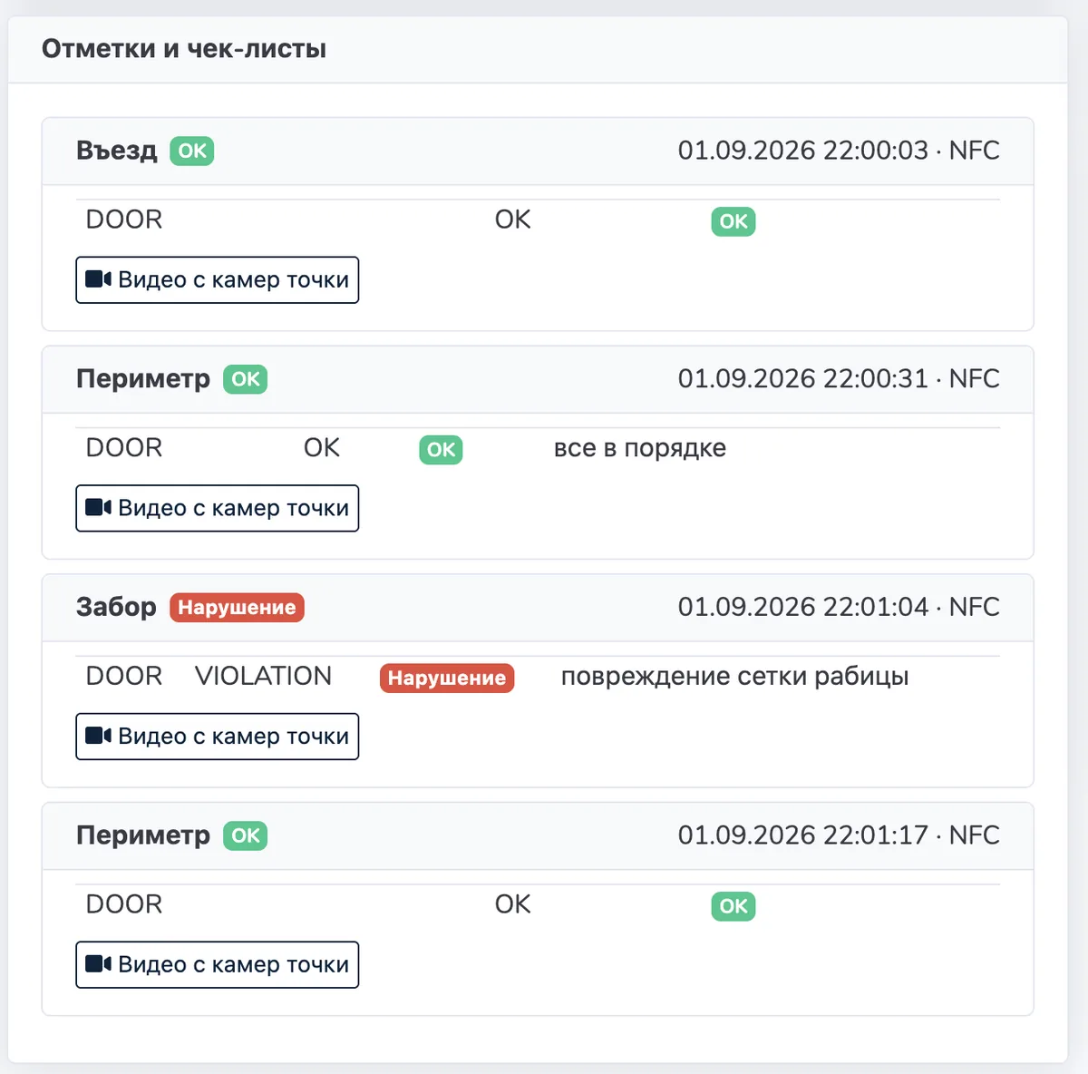This screenshot has height=1074, width=1088.
Task: Click the OK badge in Въезд DOOR row
Action: click(733, 221)
